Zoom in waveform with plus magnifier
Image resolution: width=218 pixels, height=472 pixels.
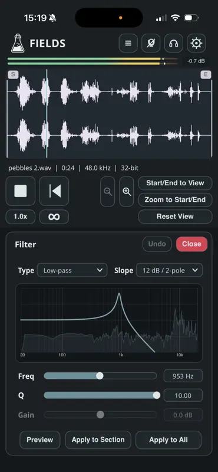click(127, 192)
